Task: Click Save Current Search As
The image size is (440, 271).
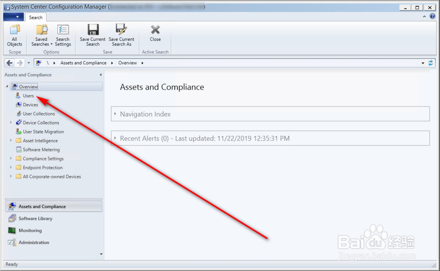Action: coord(121,35)
